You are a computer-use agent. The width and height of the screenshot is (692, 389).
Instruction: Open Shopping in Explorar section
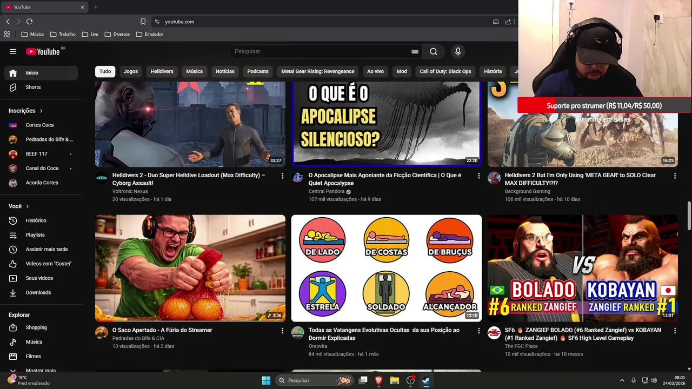(41, 327)
